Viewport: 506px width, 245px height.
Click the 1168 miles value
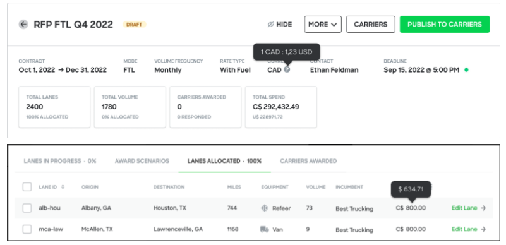[232, 229]
